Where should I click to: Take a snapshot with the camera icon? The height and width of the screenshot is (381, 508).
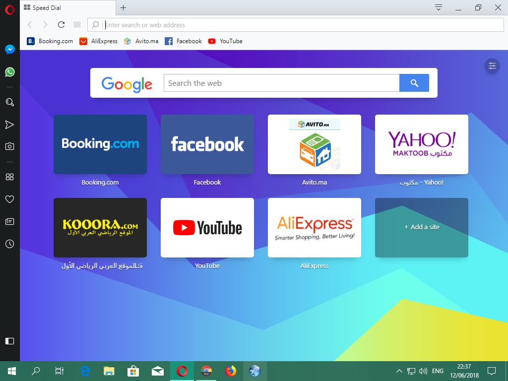(x=10, y=146)
